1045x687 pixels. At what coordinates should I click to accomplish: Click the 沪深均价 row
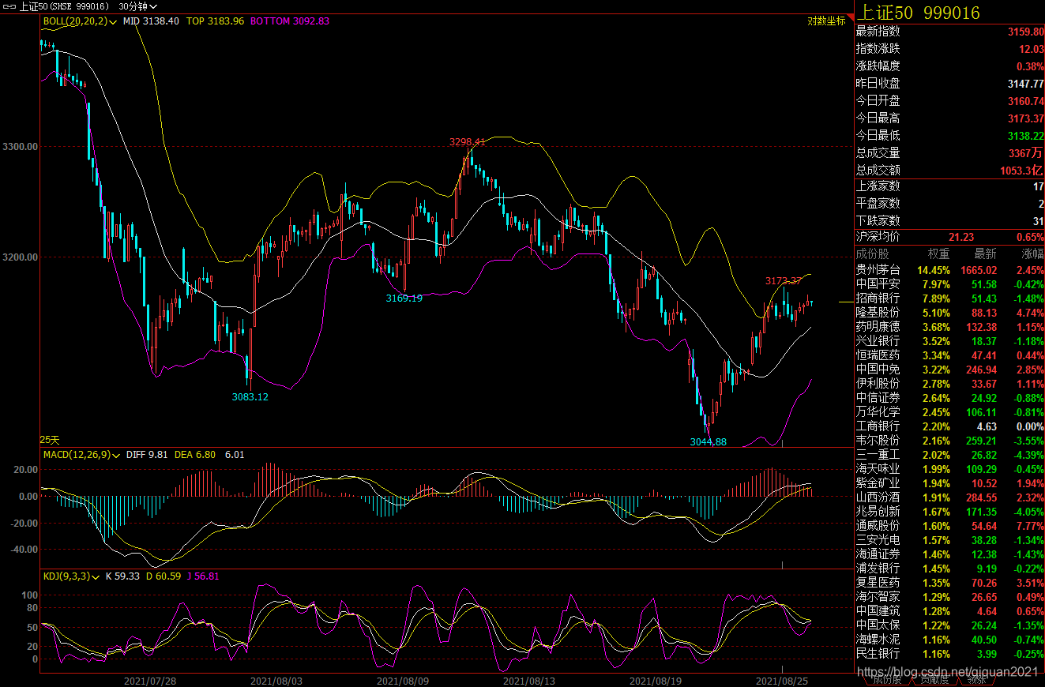coord(950,237)
